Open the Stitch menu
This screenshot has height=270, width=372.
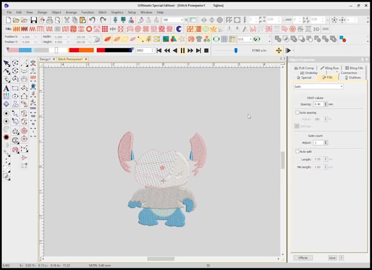click(102, 12)
